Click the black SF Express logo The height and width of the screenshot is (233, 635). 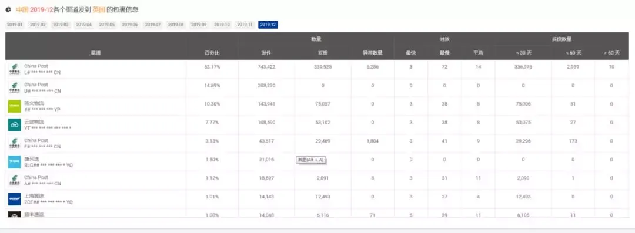point(15,214)
